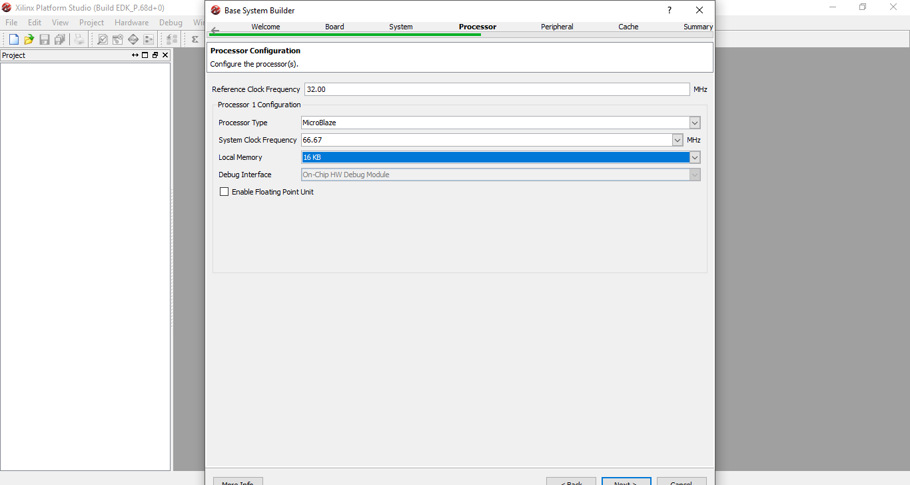Screen dimensions: 910x485
Task: Go to the Summary wizard step
Action: point(698,27)
